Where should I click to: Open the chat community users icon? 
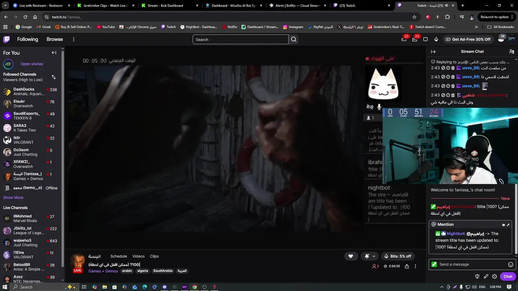(512, 52)
